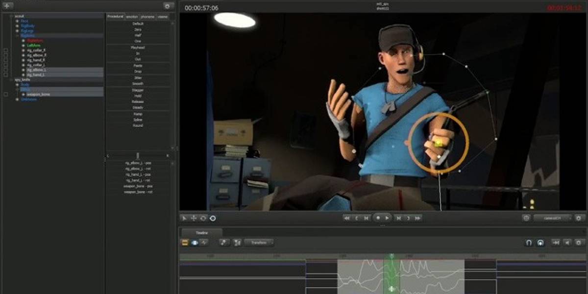Toggle the second snap magnet icon in timeline
The width and height of the screenshot is (588, 294).
pyautogui.click(x=540, y=243)
